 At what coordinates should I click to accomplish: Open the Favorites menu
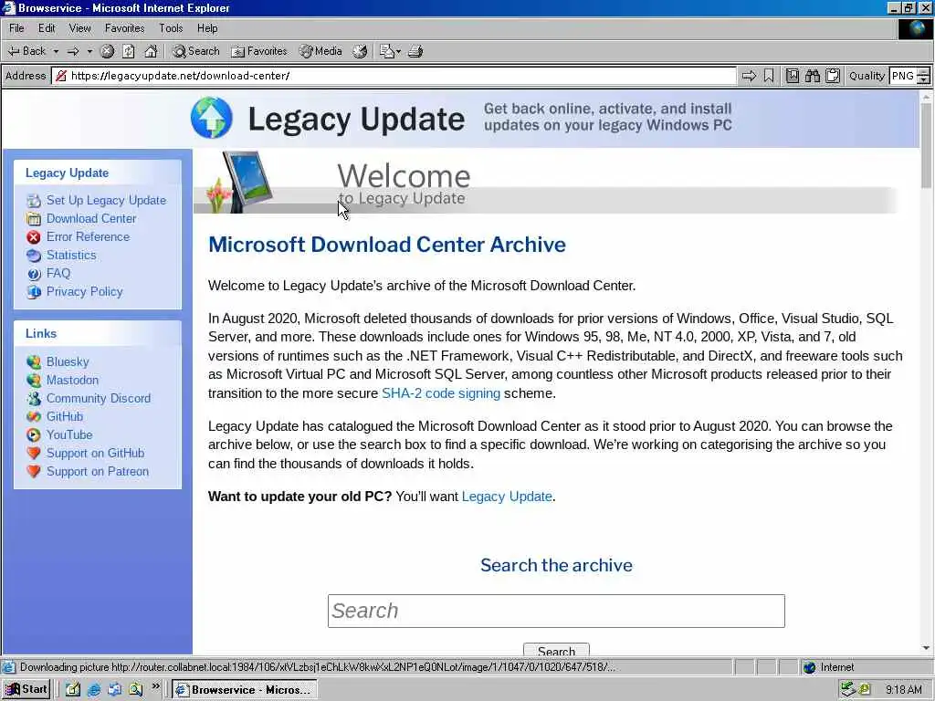[124, 28]
